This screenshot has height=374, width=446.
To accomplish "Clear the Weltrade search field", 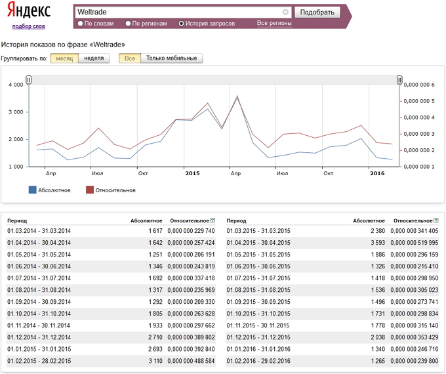I will 285,12.
